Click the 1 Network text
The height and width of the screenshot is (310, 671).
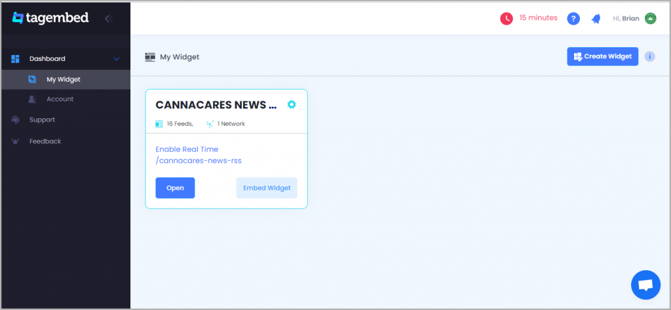click(231, 124)
